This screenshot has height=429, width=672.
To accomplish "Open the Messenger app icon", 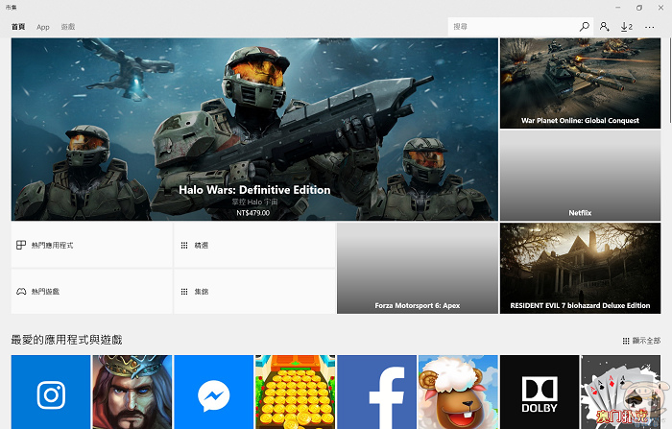I will (x=214, y=392).
